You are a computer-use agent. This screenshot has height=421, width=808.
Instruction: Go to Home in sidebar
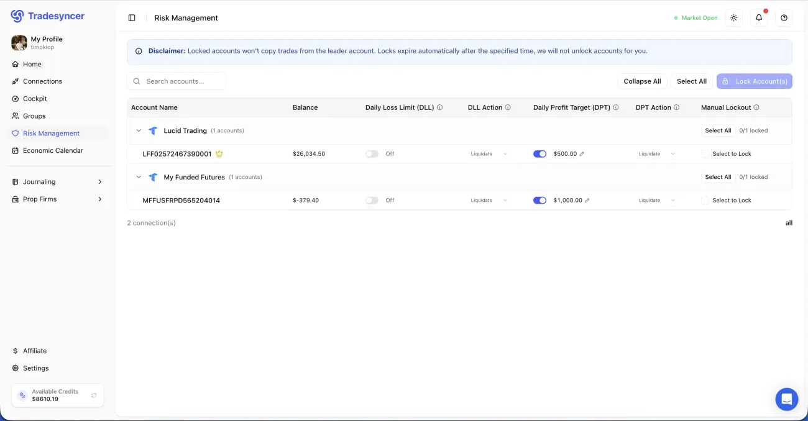click(x=57, y=64)
